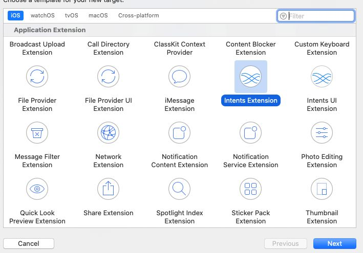363x253 pixels.
Task: Select the Cross-platform tab
Action: click(139, 15)
